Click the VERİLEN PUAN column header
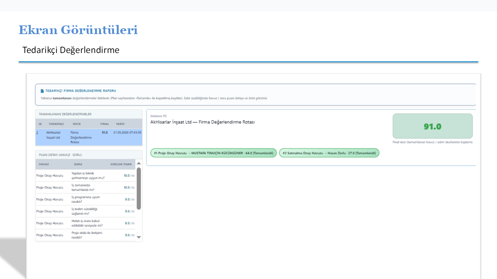Screen dimensions: 497x279 tap(121, 164)
